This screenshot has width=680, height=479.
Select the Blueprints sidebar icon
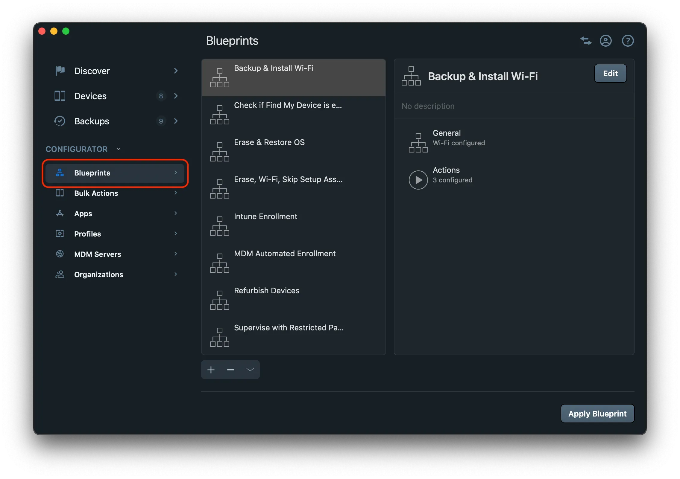[59, 173]
